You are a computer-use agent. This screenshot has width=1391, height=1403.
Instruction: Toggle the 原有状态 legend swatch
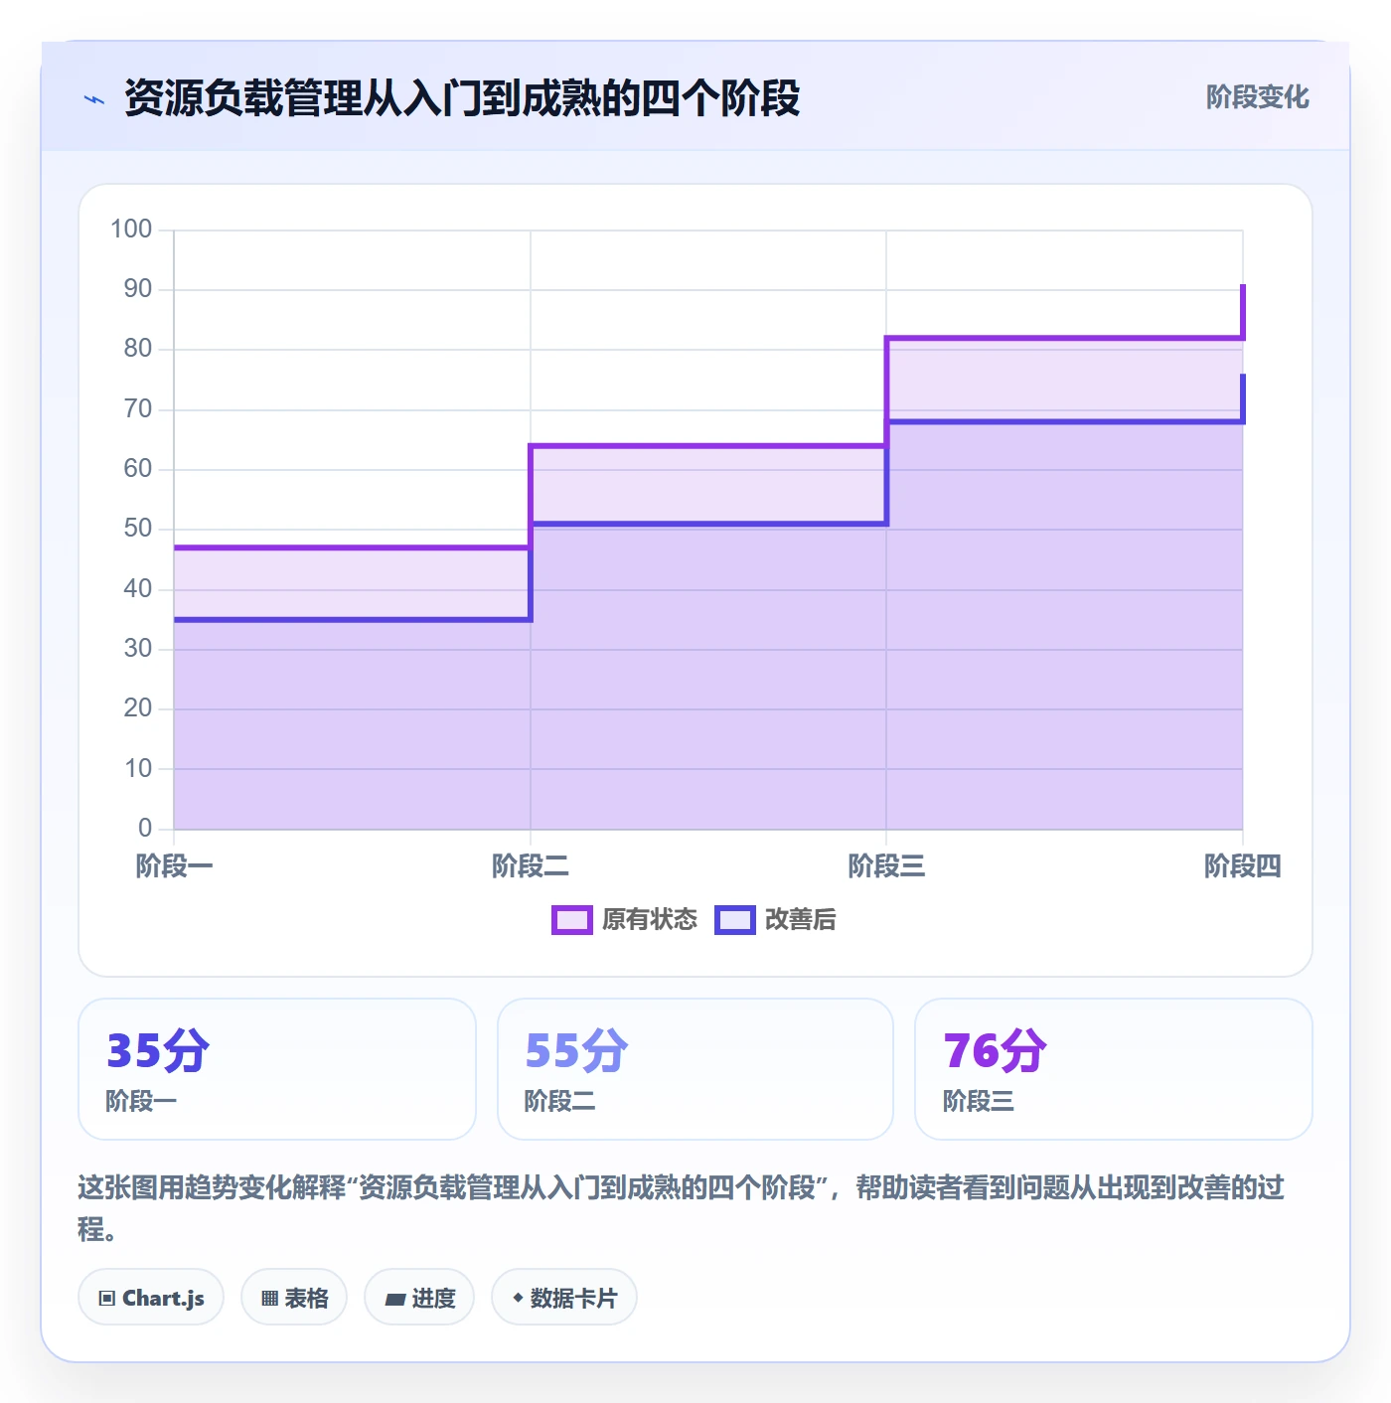click(571, 920)
